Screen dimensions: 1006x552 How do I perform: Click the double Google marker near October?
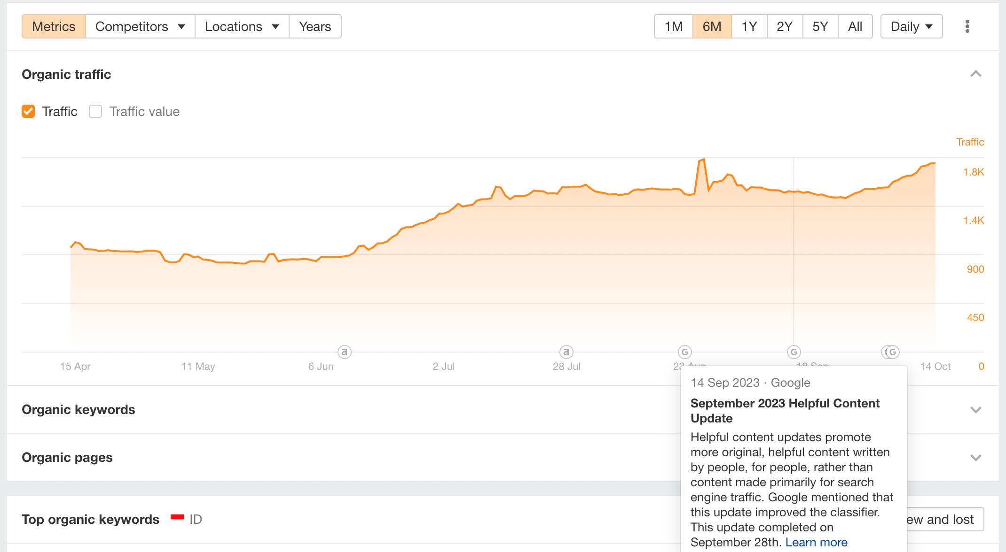pos(890,352)
